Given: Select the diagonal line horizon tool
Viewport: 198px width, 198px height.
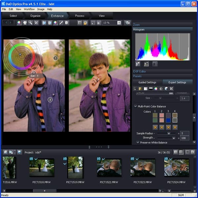Looking at the screenshot, I should 61,23.
